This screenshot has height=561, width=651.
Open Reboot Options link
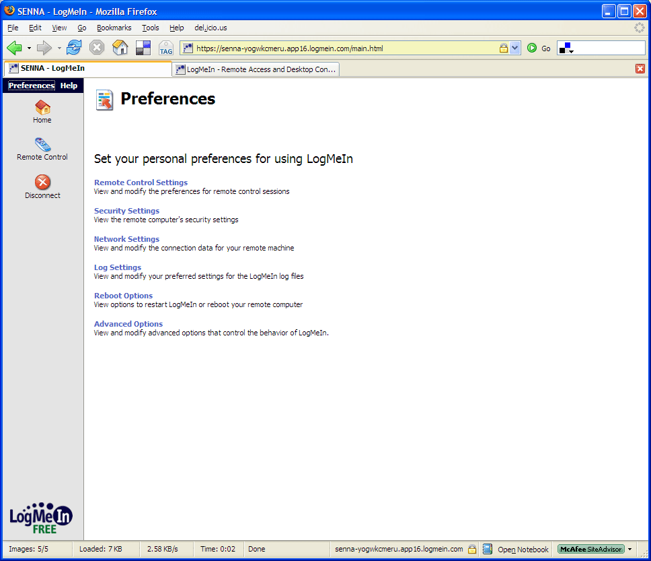123,296
